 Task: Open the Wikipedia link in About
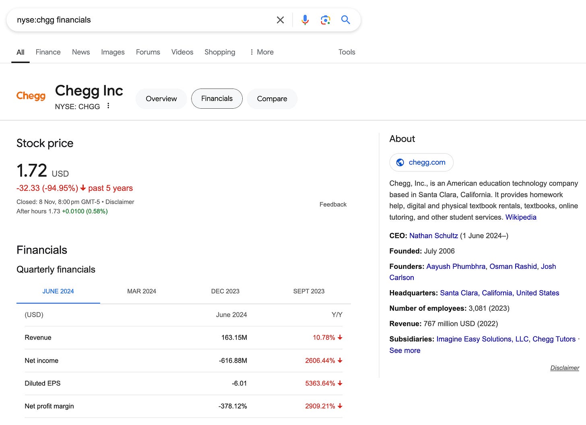[x=521, y=217]
